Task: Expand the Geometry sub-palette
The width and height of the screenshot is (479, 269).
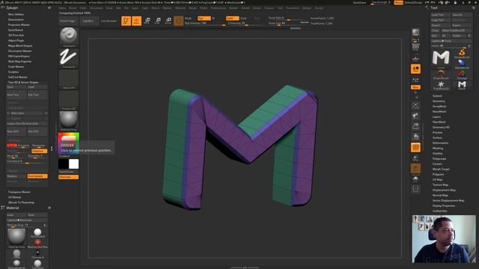Action: (439, 101)
